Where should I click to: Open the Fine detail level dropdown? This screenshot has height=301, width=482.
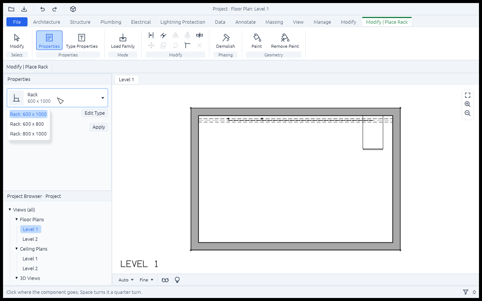(x=146, y=280)
